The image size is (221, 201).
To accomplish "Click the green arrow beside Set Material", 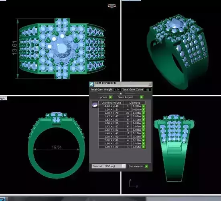I will 146,166.
